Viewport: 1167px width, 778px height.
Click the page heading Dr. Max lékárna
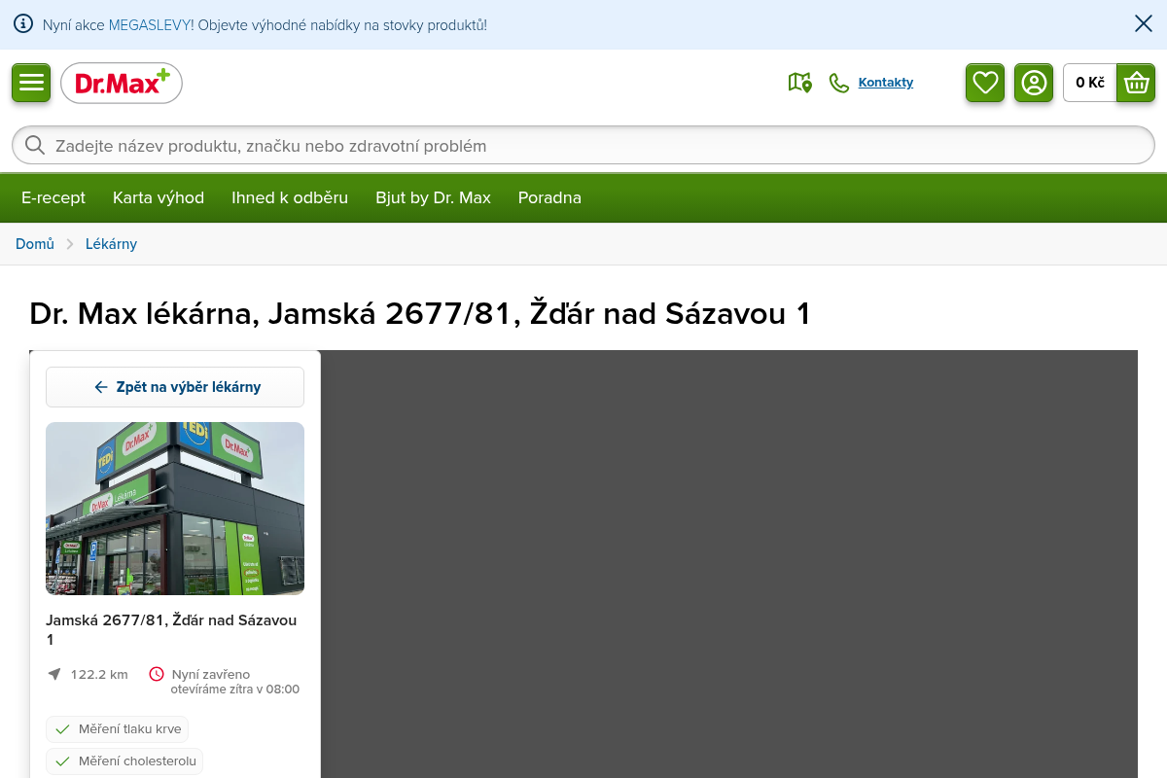pyautogui.click(x=420, y=314)
